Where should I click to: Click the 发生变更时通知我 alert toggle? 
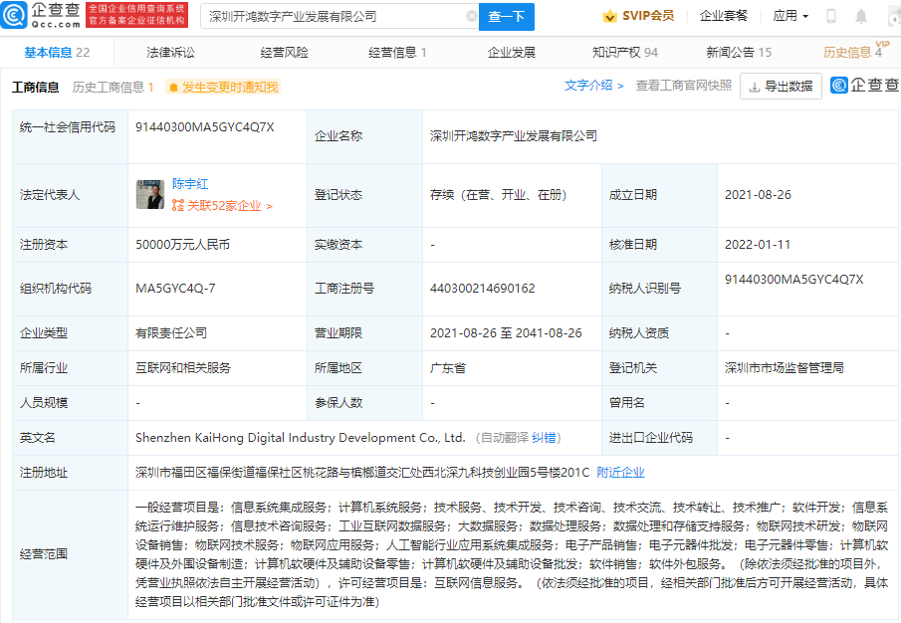[x=223, y=88]
